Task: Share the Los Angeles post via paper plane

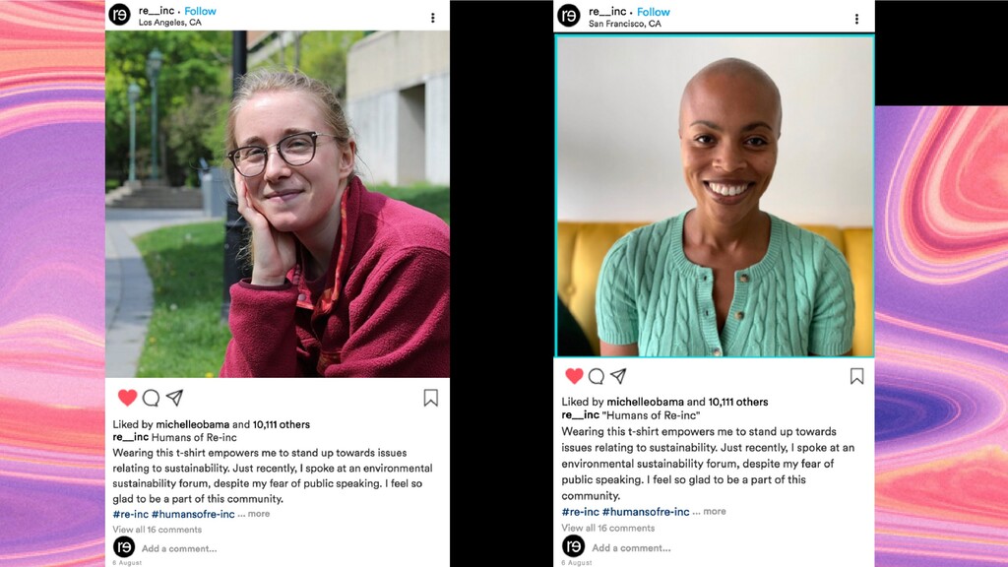Action: pos(175,398)
